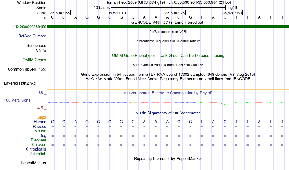289x170 pixels.
Task: Click the Common dbSNP(155) track label
Action: tap(27, 69)
